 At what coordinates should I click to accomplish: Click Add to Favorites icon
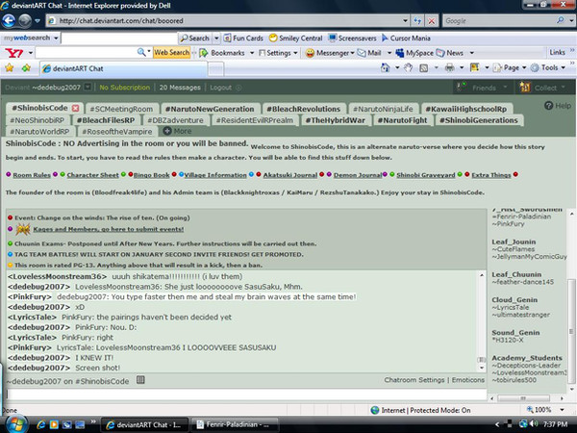26,67
